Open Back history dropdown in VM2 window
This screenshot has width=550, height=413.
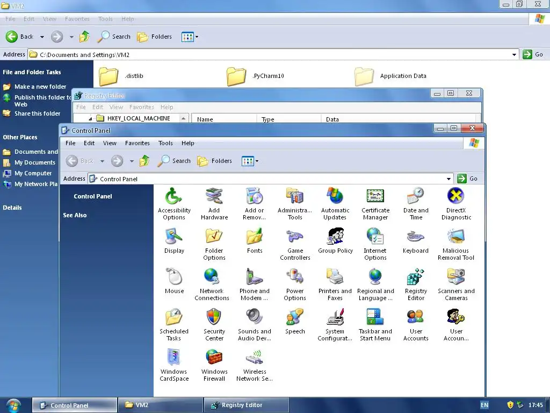[x=42, y=37]
